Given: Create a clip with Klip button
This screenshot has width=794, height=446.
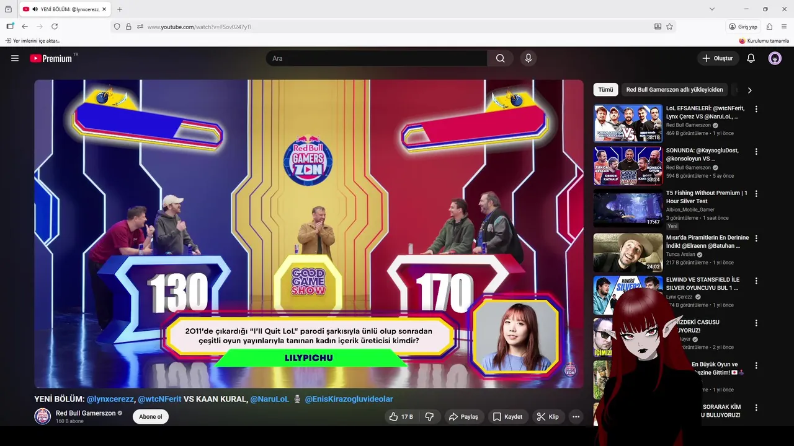Looking at the screenshot, I should point(548,417).
